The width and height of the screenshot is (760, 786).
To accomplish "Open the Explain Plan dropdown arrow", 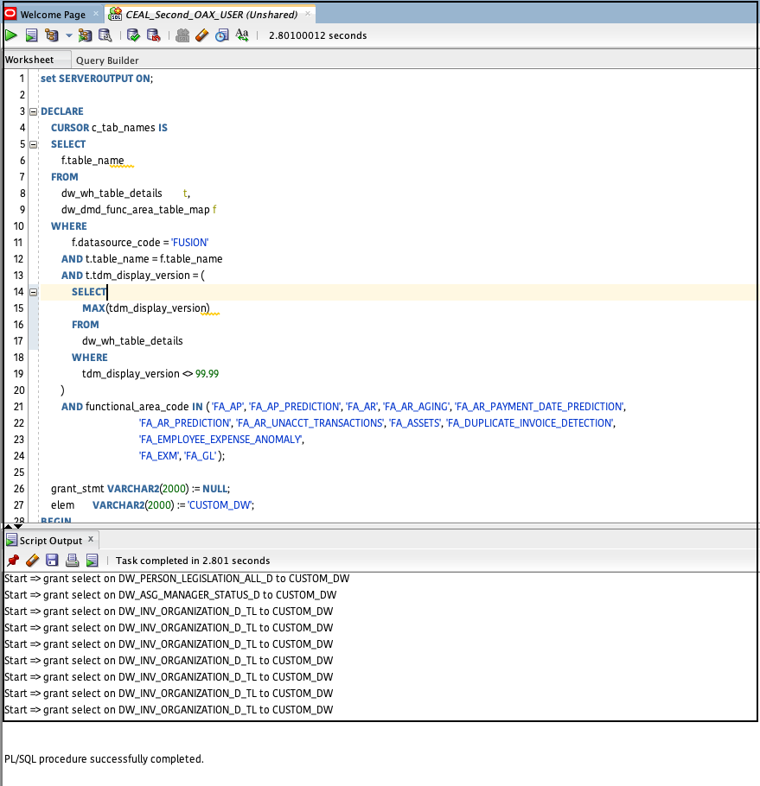I will [x=68, y=36].
